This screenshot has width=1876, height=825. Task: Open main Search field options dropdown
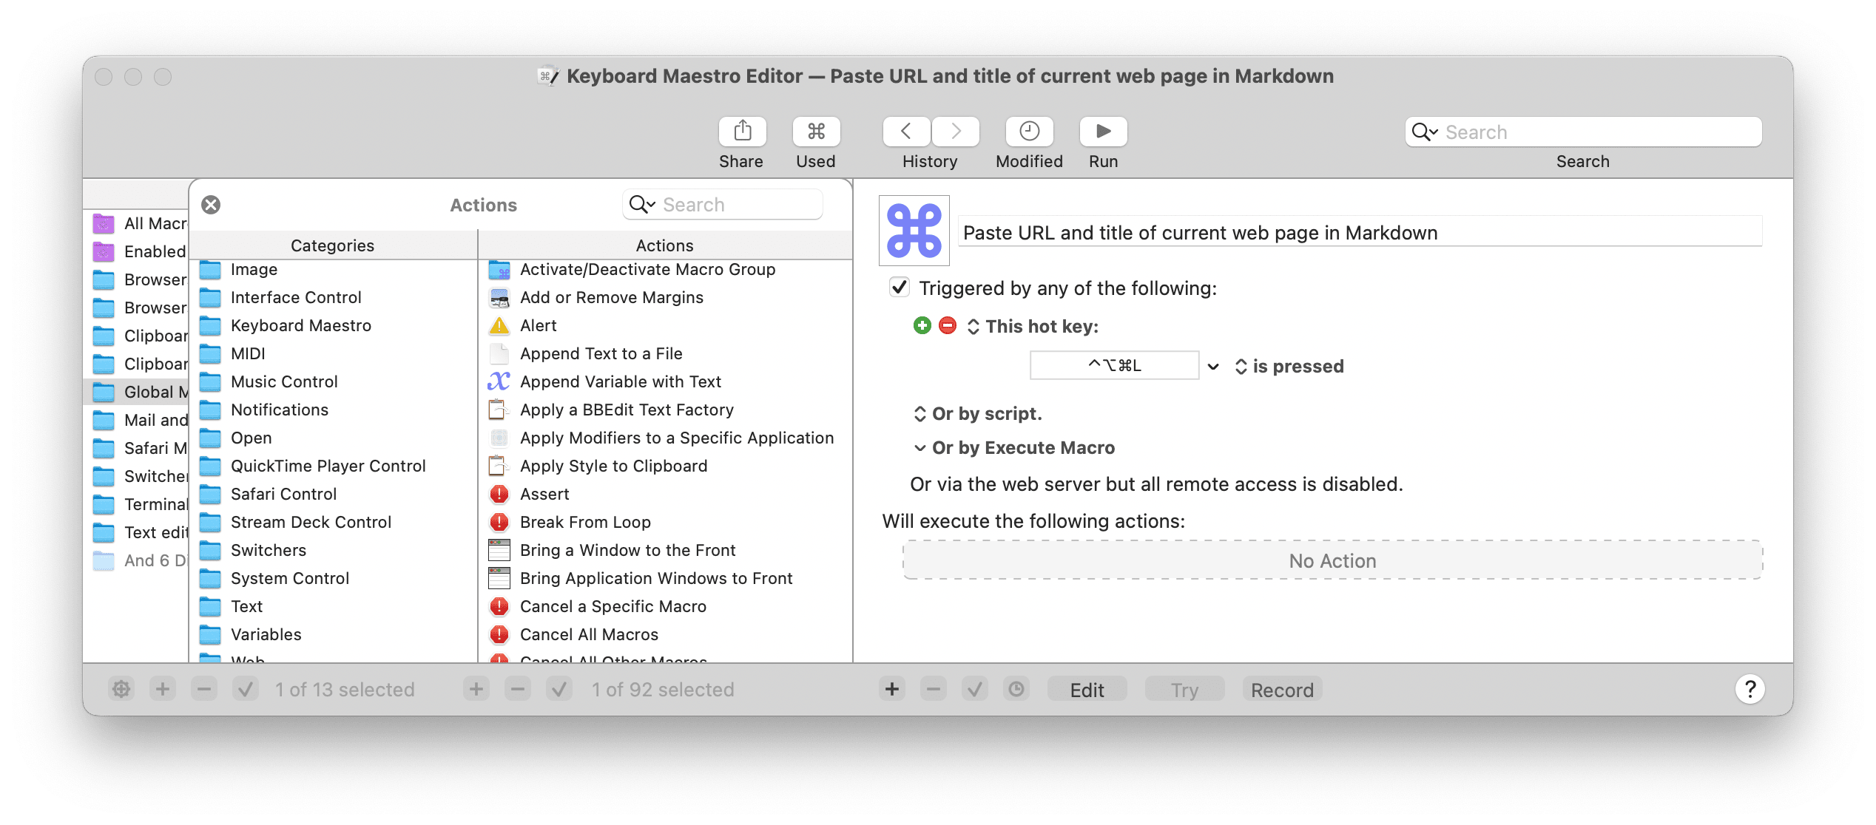click(x=1424, y=132)
